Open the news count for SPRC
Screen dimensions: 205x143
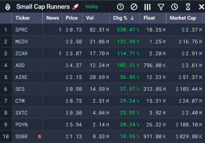coord(60,30)
